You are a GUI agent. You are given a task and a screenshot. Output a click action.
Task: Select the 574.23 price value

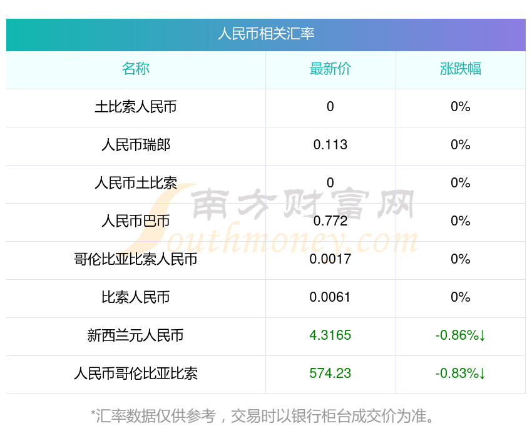point(330,374)
